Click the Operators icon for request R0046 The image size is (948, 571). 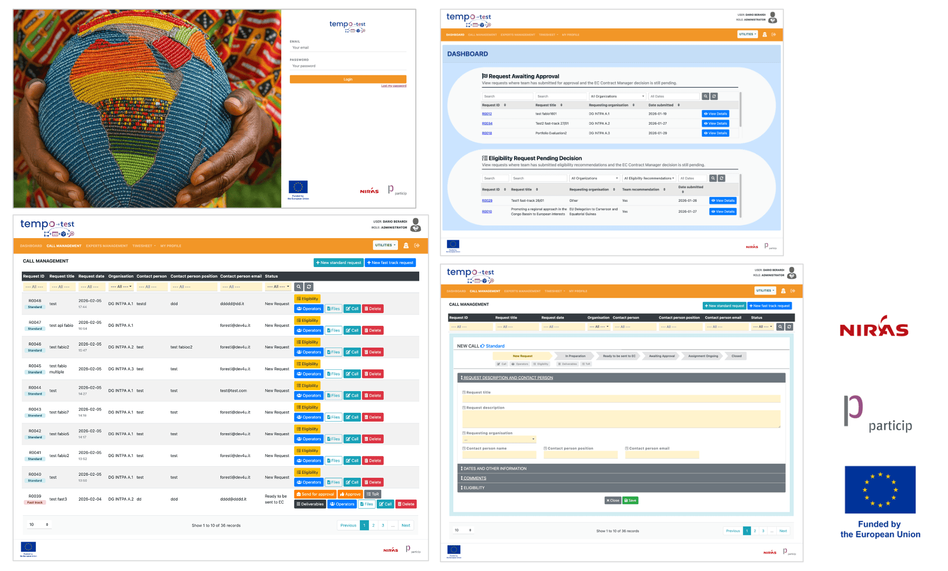click(309, 352)
